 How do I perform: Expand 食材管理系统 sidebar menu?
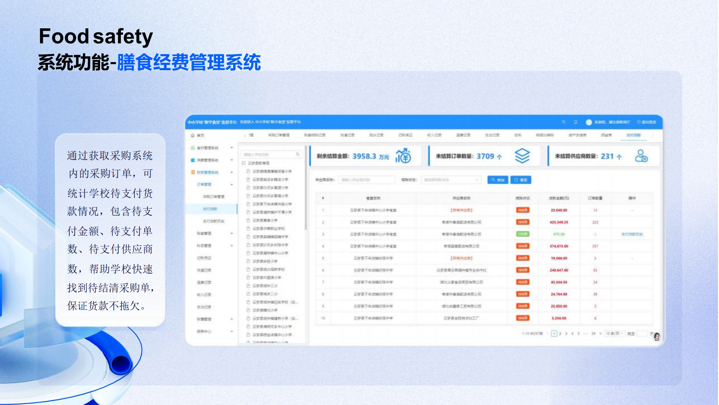click(208, 148)
